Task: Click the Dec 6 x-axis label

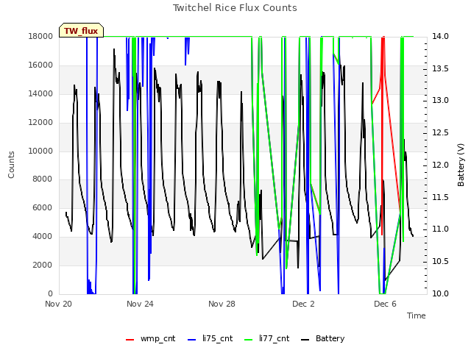Action: (x=385, y=304)
